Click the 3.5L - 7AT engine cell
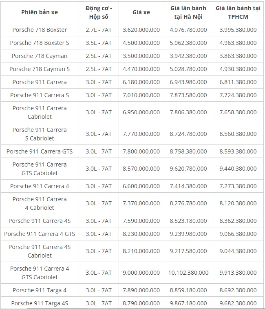The image size is (265, 309). (99, 43)
